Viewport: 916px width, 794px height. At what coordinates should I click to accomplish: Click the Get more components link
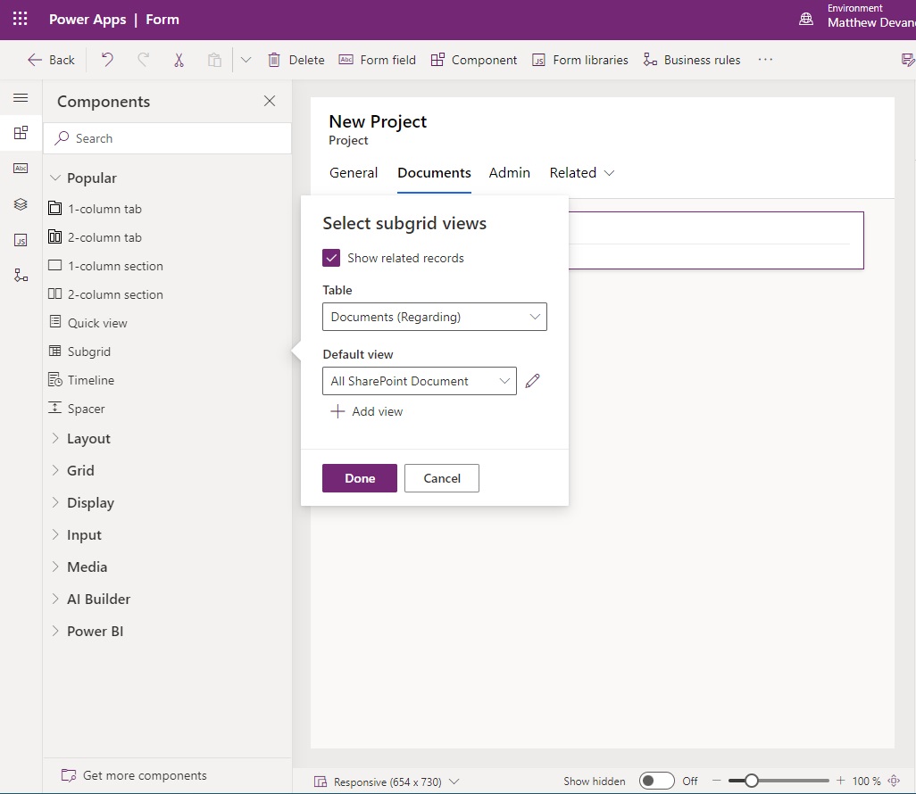143,774
